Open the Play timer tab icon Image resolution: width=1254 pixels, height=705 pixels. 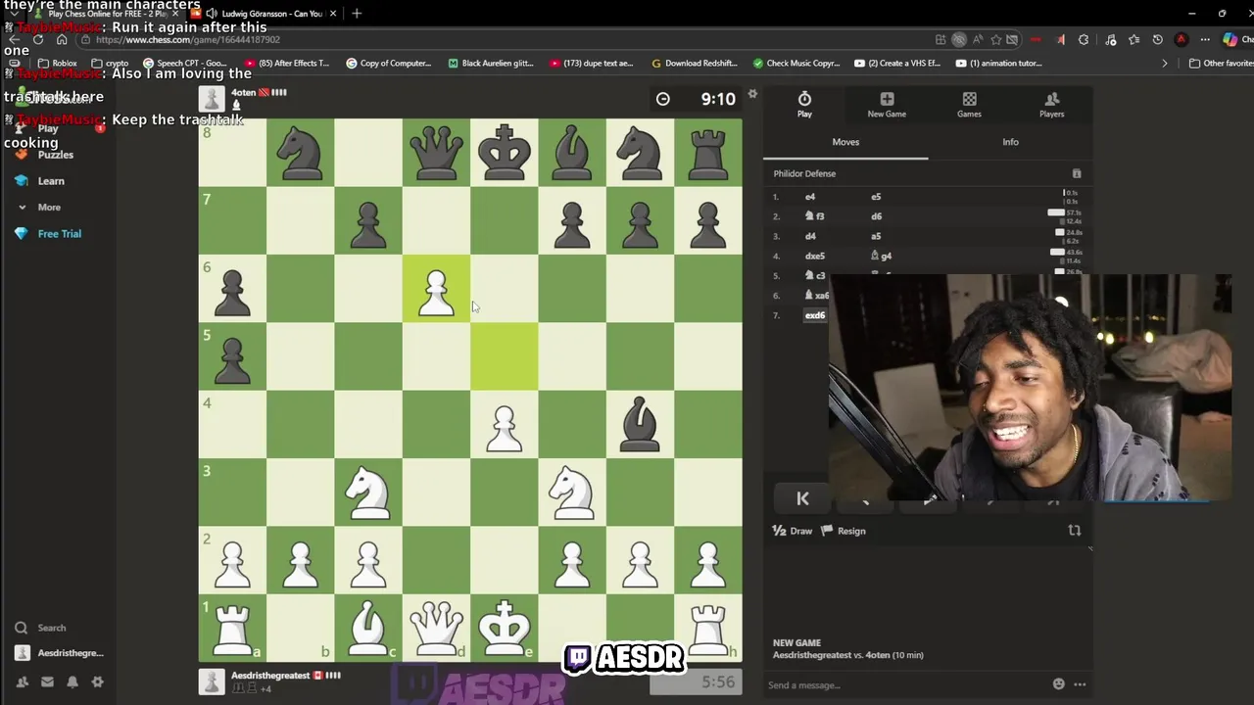tap(804, 99)
